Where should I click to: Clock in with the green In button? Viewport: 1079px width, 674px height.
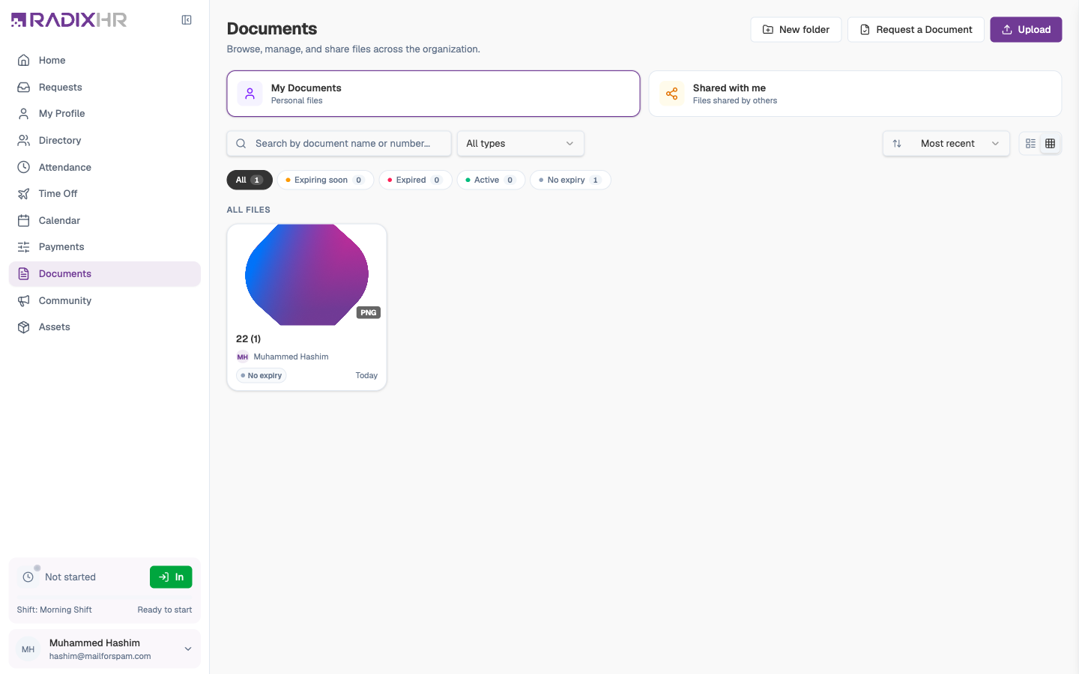click(171, 577)
